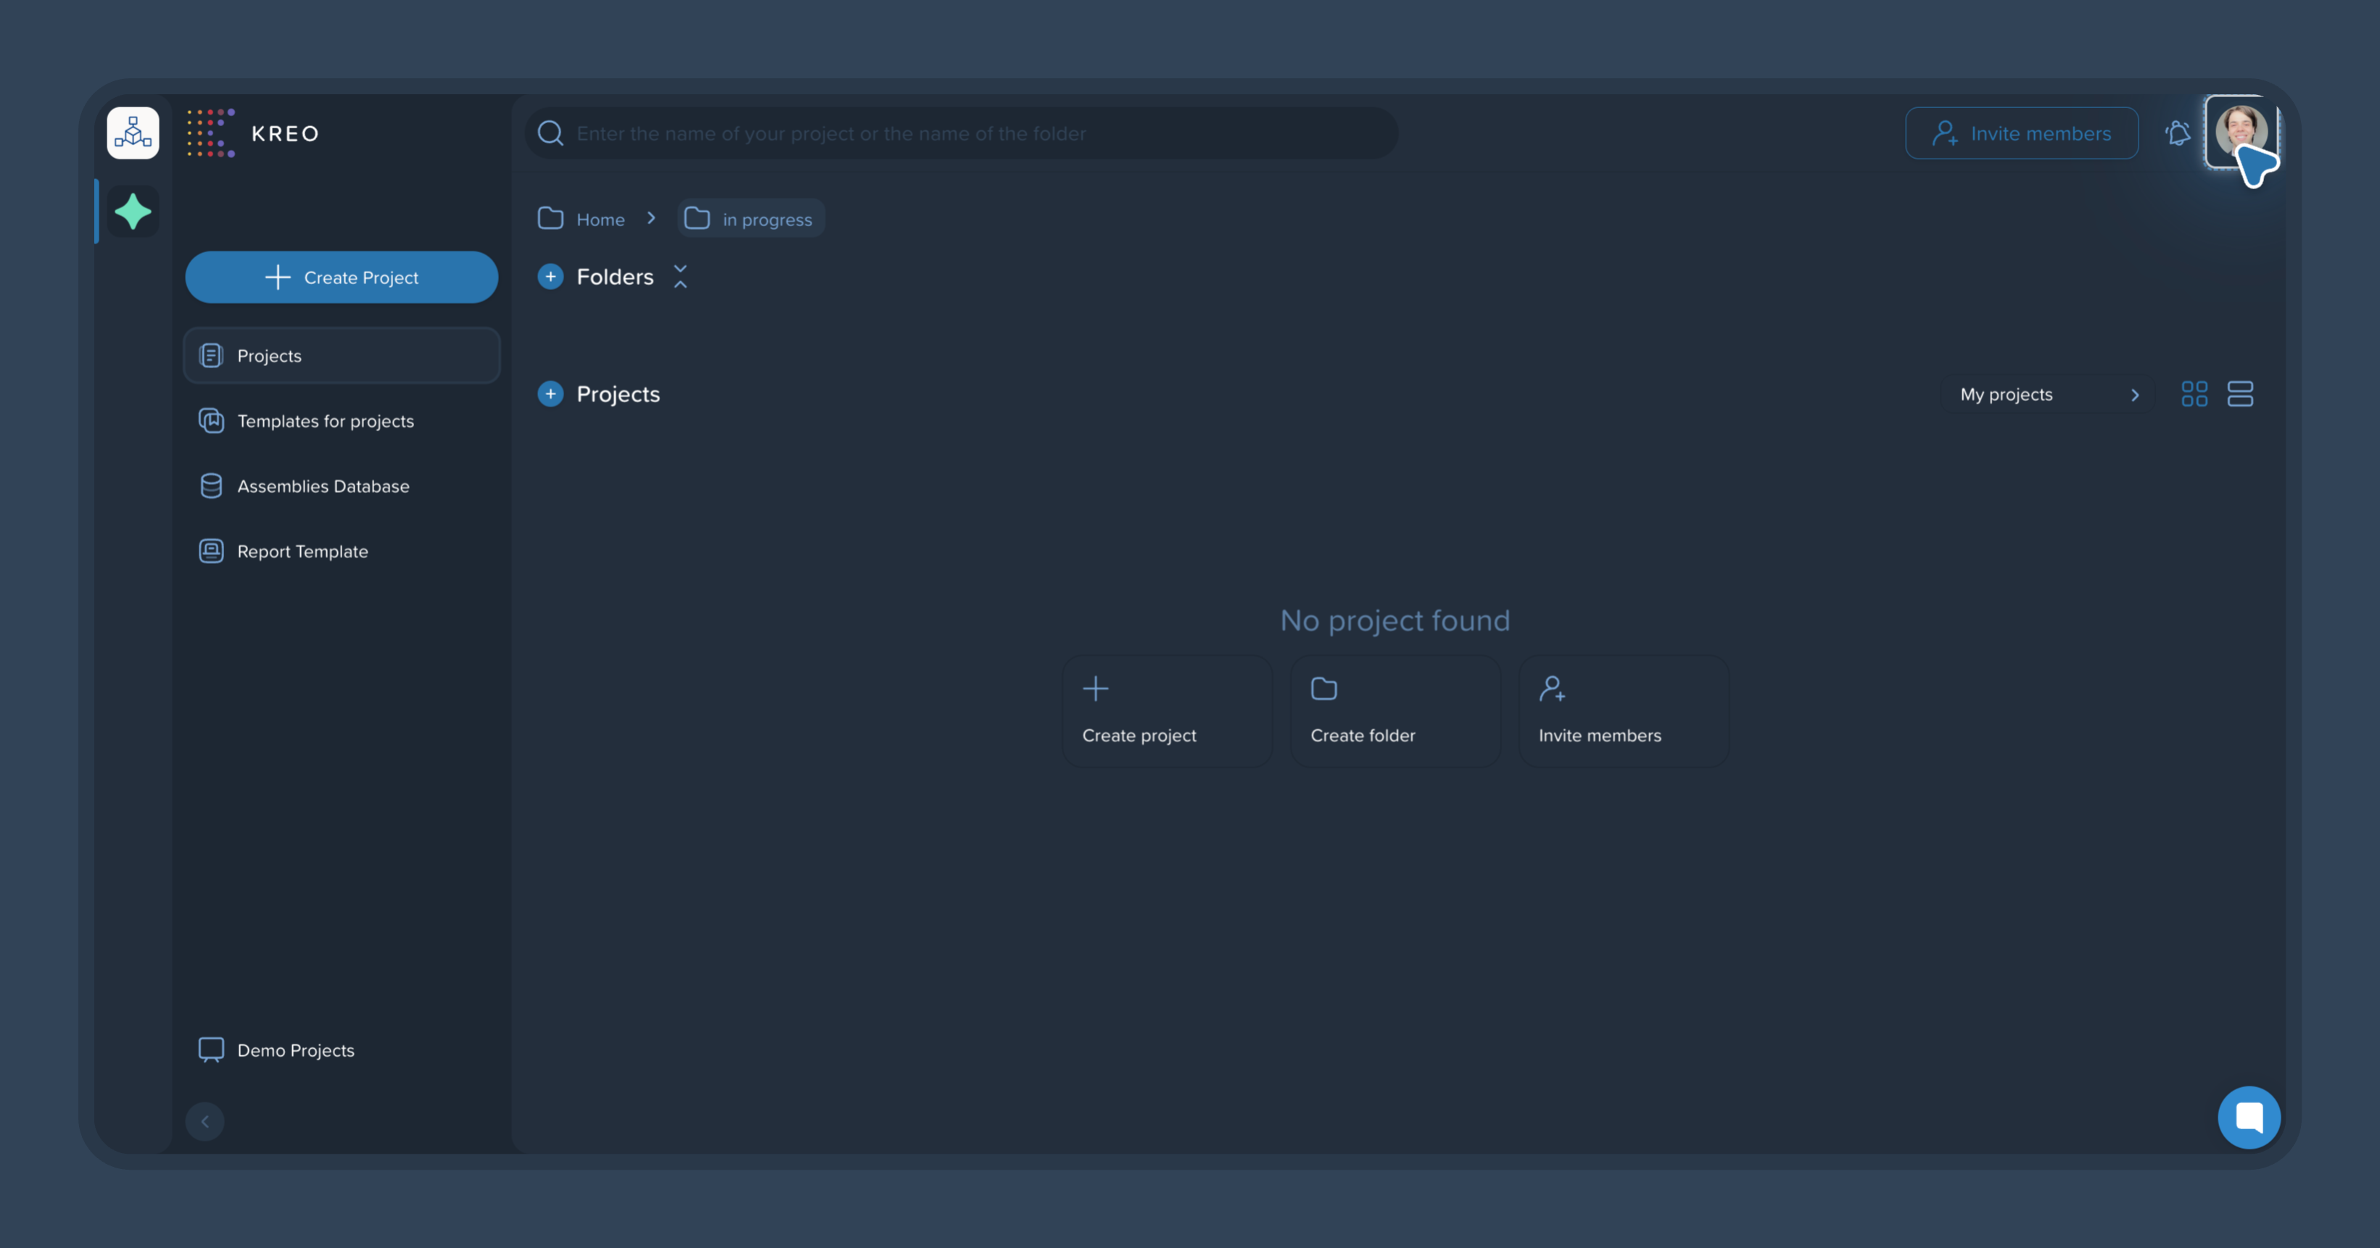Screen dimensions: 2380x1248
Task: Switch to grid view layout
Action: (2194, 394)
